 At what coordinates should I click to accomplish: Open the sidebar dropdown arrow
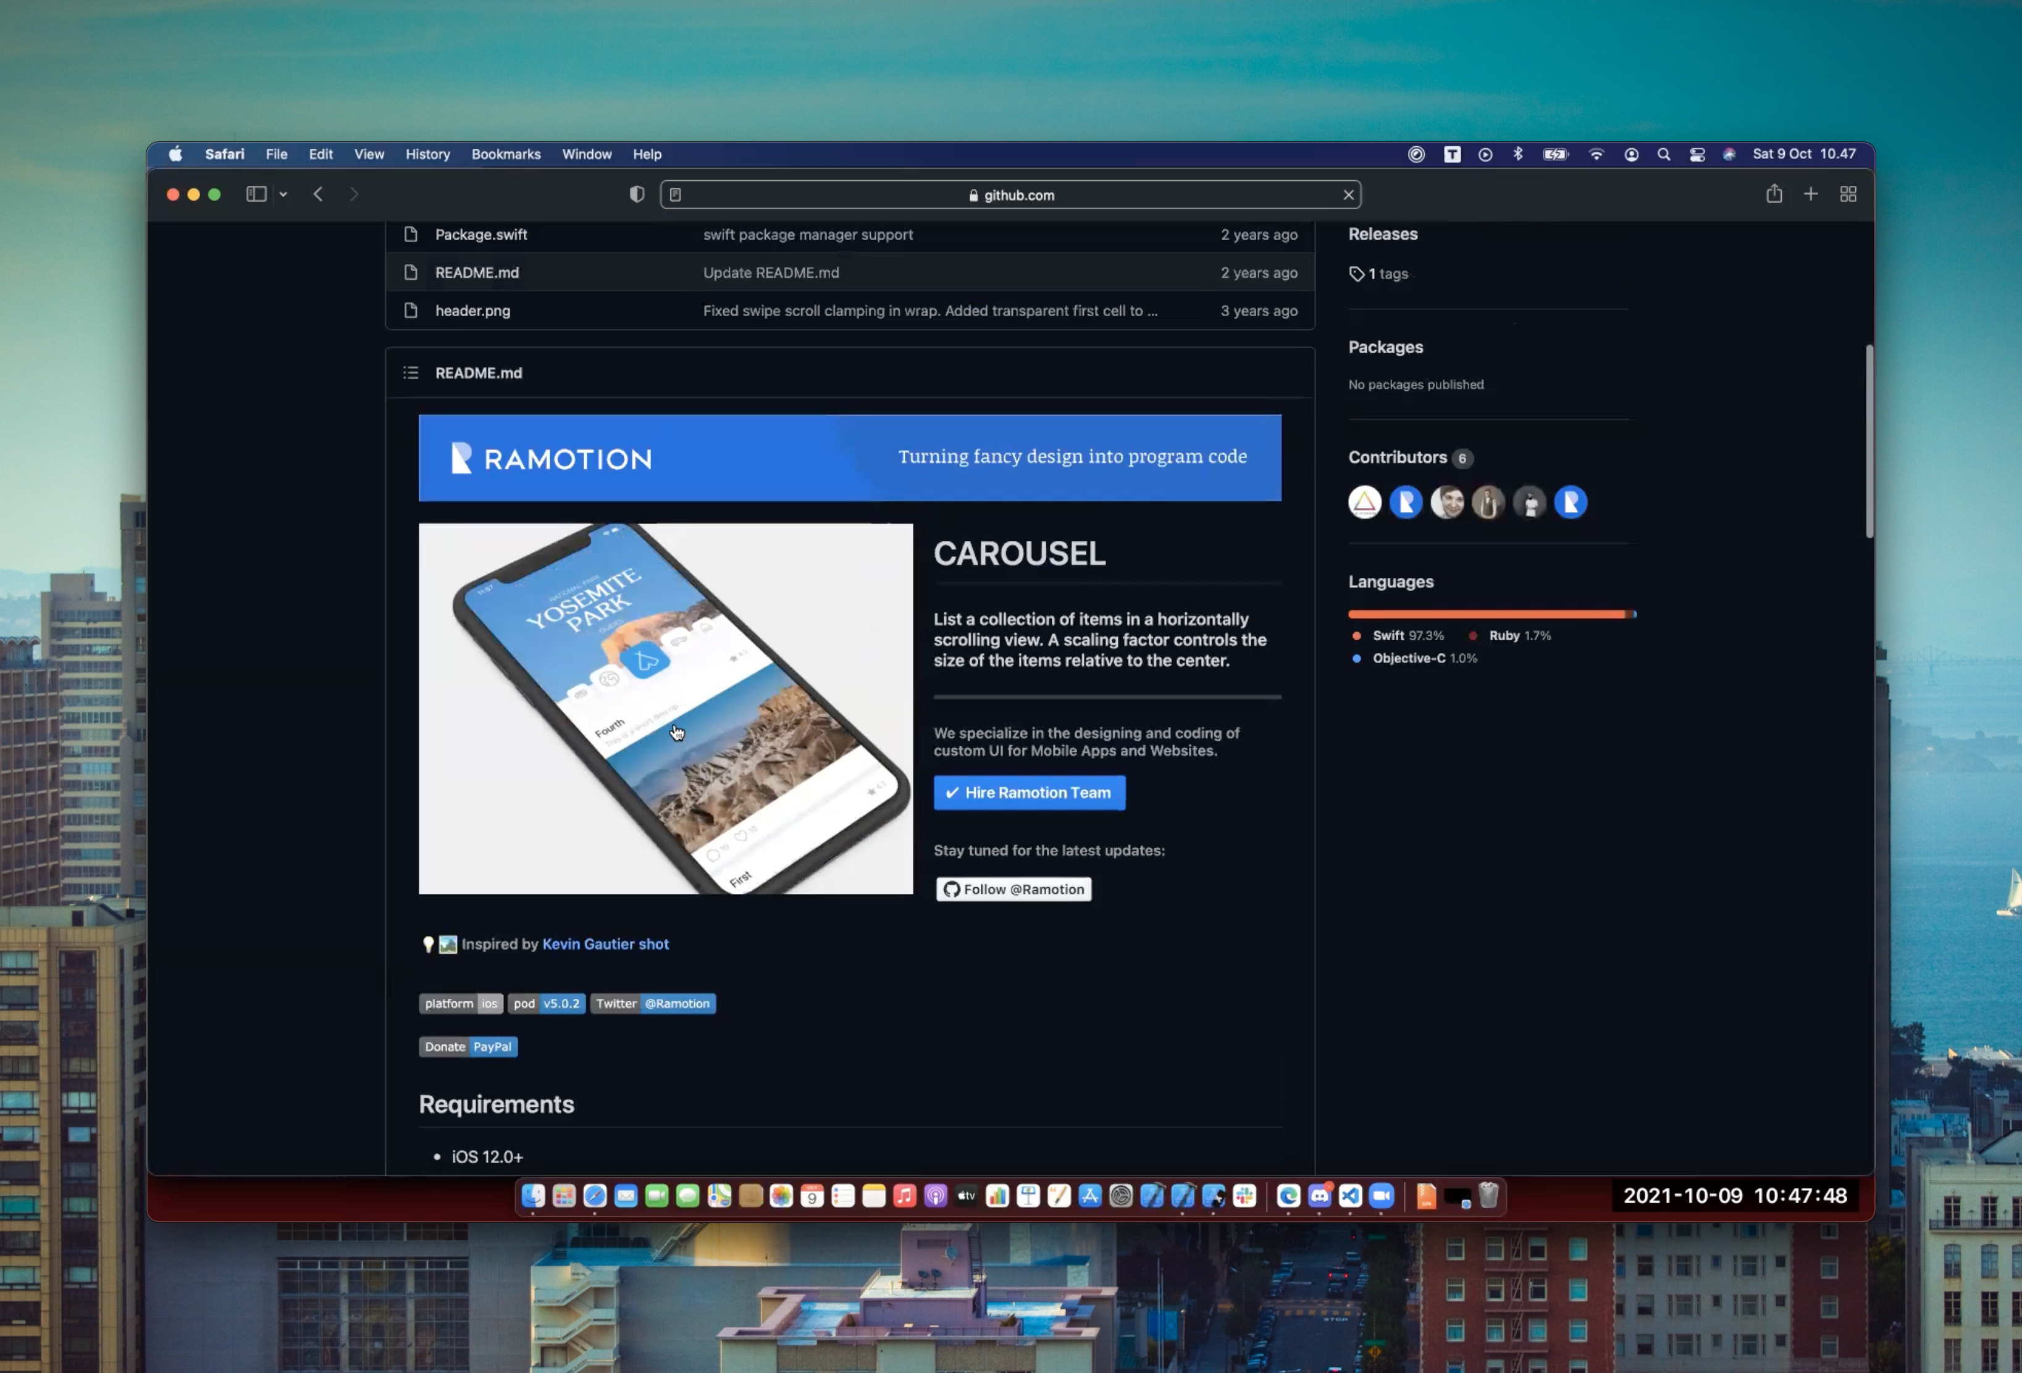(283, 195)
